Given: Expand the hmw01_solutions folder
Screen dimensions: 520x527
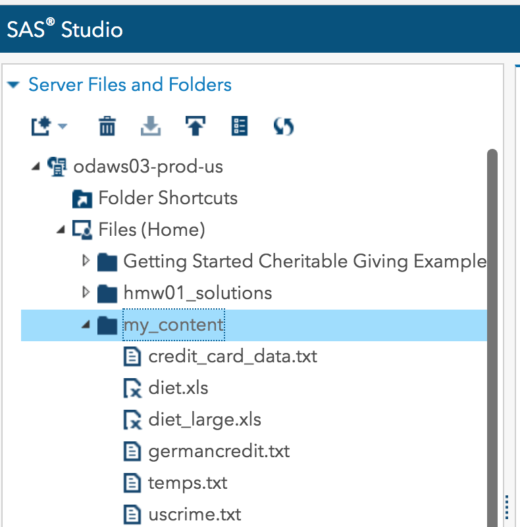Looking at the screenshot, I should [86, 292].
